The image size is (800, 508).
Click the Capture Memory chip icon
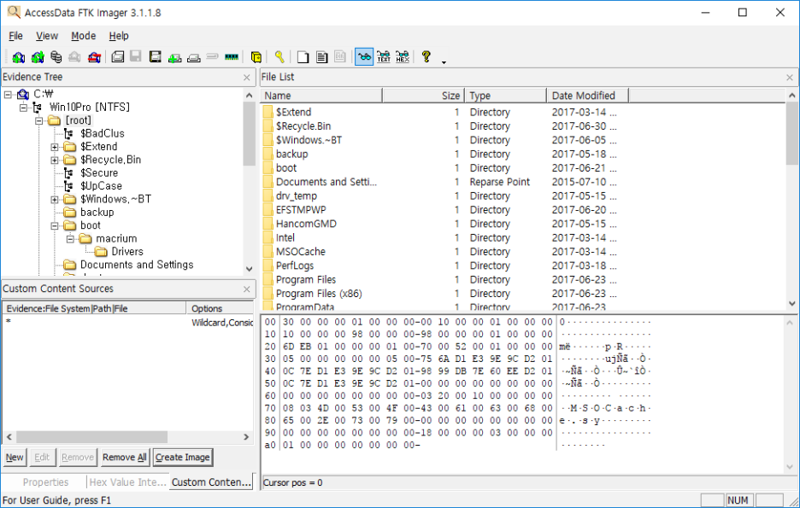click(x=231, y=56)
